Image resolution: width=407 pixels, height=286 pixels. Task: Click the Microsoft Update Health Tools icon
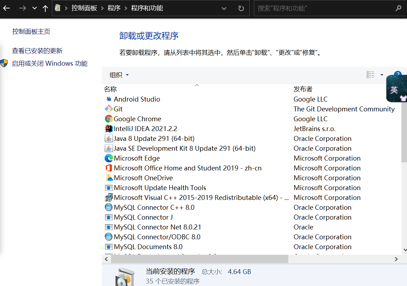pos(109,188)
